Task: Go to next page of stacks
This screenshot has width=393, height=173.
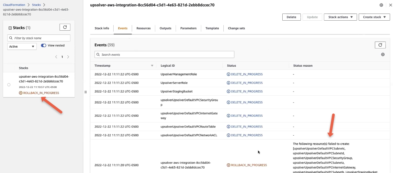Action: [x=68, y=57]
